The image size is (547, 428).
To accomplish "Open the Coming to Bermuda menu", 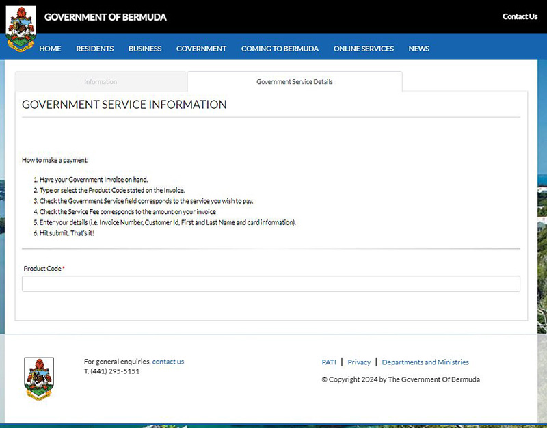I will tap(280, 49).
